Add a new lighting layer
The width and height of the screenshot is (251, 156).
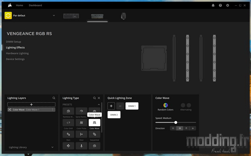click(x=31, y=105)
